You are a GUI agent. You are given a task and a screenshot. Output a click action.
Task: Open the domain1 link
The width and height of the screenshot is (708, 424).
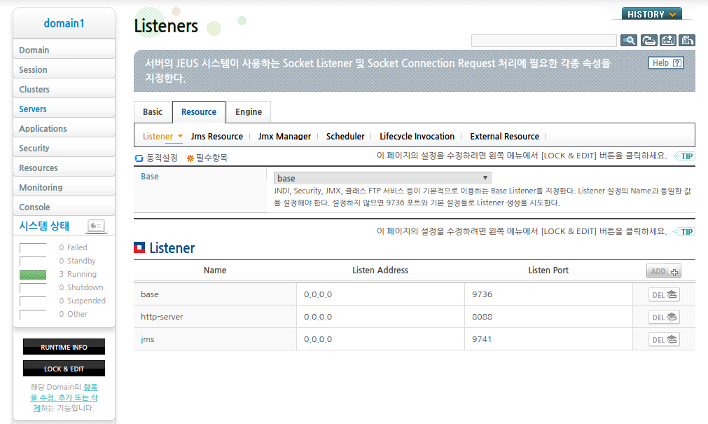64,24
